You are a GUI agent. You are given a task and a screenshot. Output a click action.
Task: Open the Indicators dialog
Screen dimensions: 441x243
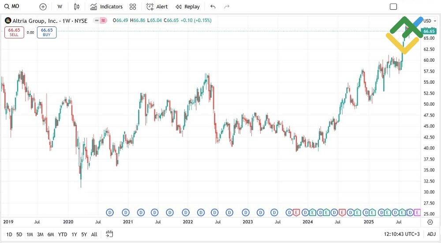tap(106, 7)
